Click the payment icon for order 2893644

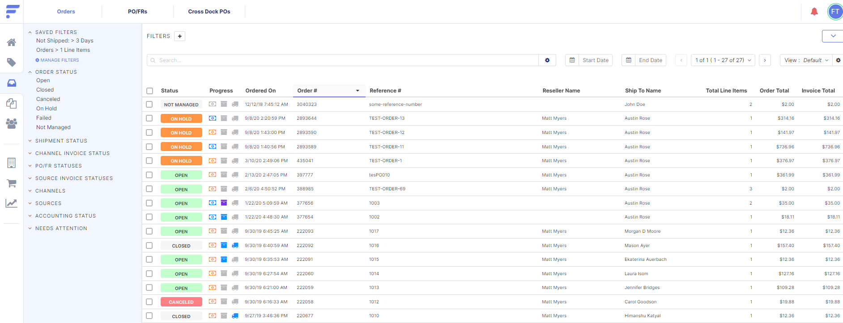coord(213,118)
